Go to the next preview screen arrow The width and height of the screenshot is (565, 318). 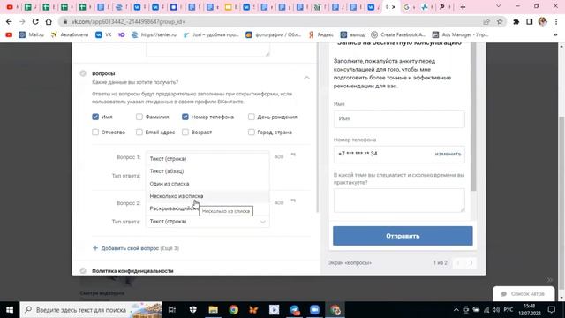click(x=471, y=263)
